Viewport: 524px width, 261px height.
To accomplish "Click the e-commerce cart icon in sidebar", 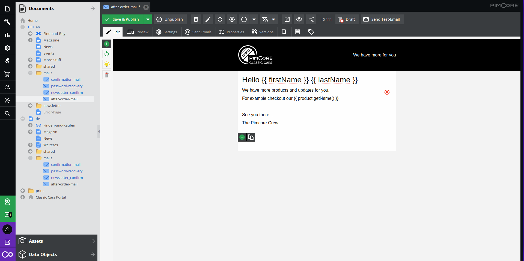I will [x=7, y=74].
